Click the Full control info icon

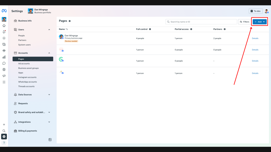point(150,29)
